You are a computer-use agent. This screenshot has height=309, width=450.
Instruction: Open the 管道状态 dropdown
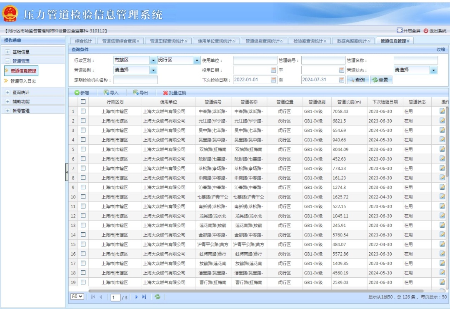pos(434,70)
